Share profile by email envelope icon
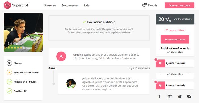This screenshot has height=103, width=199. click(x=189, y=96)
